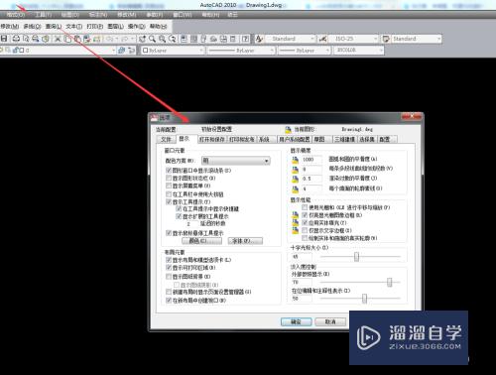The height and width of the screenshot is (375, 496).
Task: Enable 显示图纸背景 checkbox
Action: (169, 276)
